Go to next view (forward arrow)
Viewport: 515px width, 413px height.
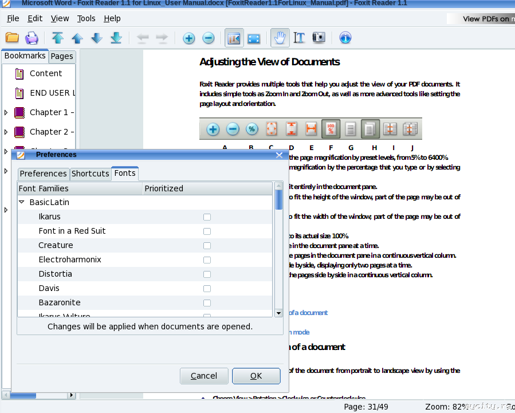tap(162, 38)
